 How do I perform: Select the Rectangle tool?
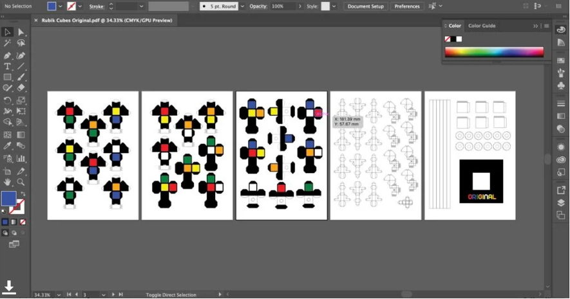(x=7, y=77)
